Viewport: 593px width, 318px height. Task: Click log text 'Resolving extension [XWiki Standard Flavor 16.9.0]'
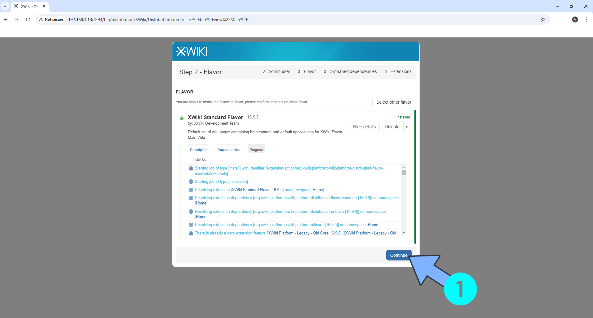(239, 190)
